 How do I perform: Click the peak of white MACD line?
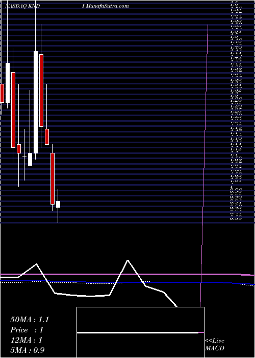(127, 260)
